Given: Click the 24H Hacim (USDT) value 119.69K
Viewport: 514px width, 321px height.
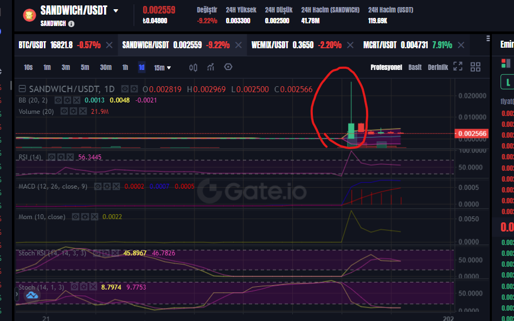Looking at the screenshot, I should click(x=377, y=21).
